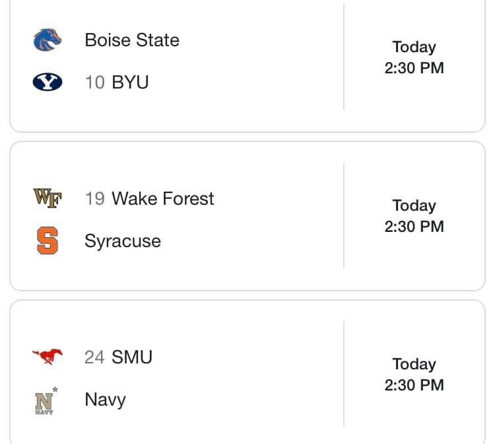Open BYU team name
The width and height of the screenshot is (495, 444).
point(130,82)
